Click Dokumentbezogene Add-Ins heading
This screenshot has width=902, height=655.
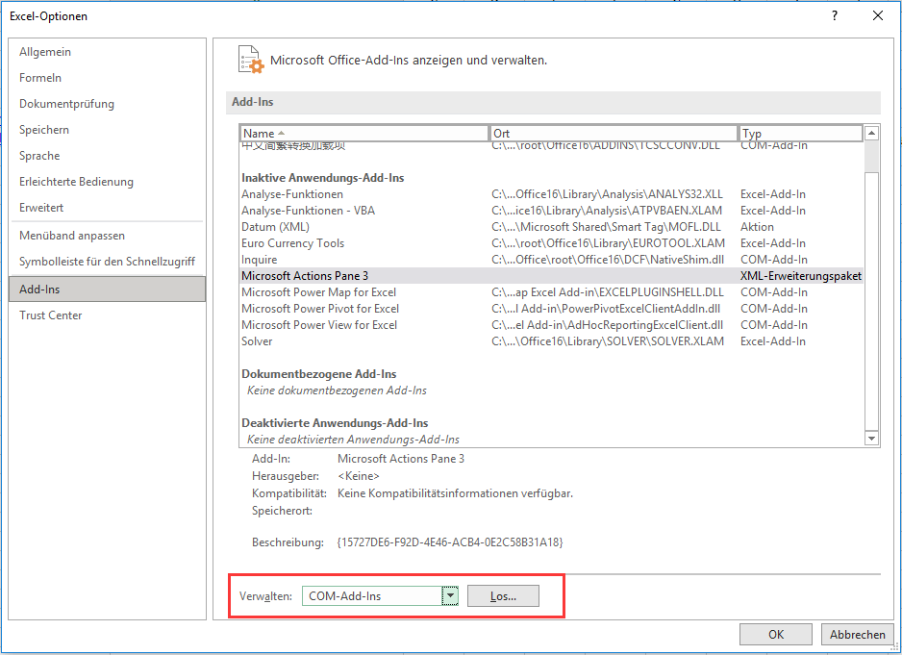pos(318,374)
